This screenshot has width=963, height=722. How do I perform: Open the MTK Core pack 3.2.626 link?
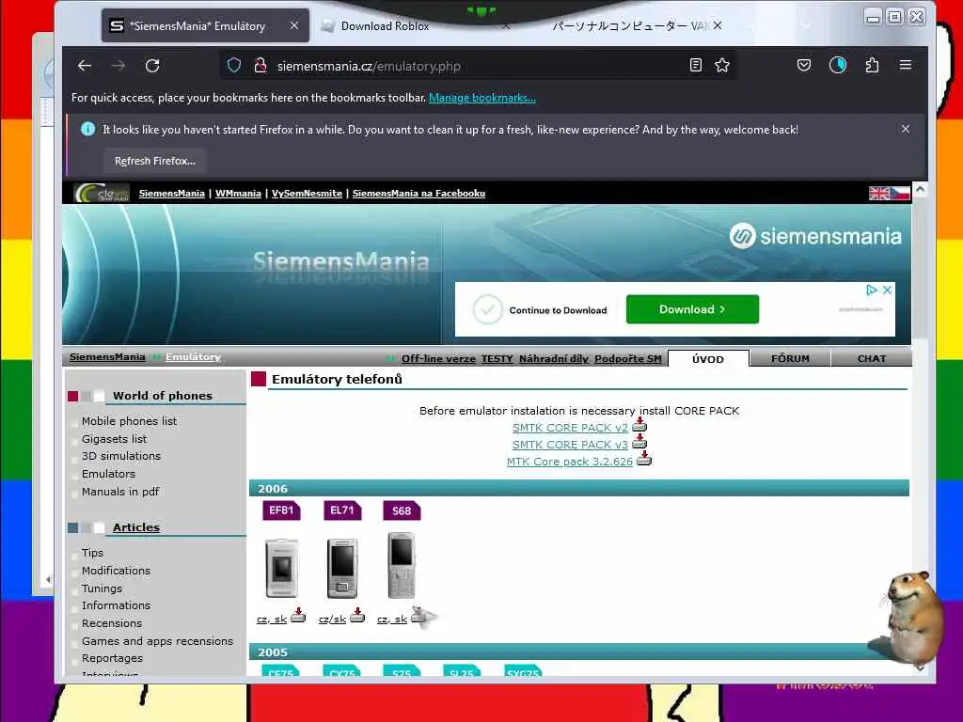pyautogui.click(x=569, y=462)
